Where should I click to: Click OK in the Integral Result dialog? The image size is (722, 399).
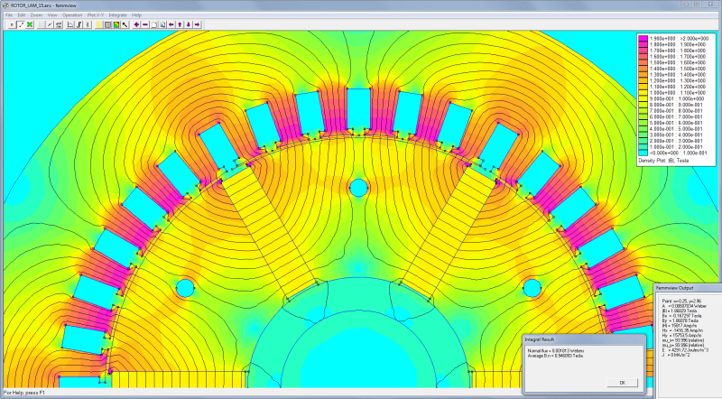pos(623,383)
